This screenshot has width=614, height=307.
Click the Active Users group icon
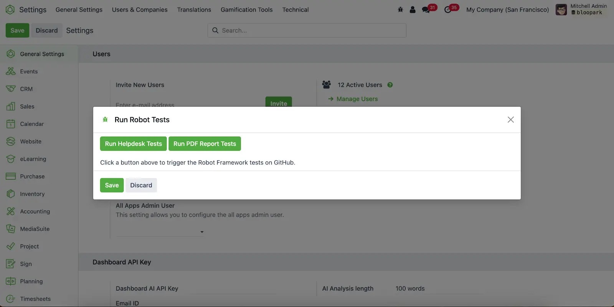pyautogui.click(x=327, y=84)
